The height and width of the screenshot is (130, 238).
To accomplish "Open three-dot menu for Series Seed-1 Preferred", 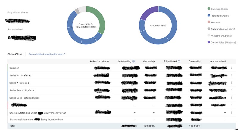I will pos(231,90).
